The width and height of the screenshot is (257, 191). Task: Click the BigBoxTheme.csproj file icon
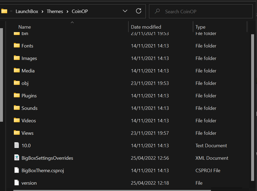16,170
